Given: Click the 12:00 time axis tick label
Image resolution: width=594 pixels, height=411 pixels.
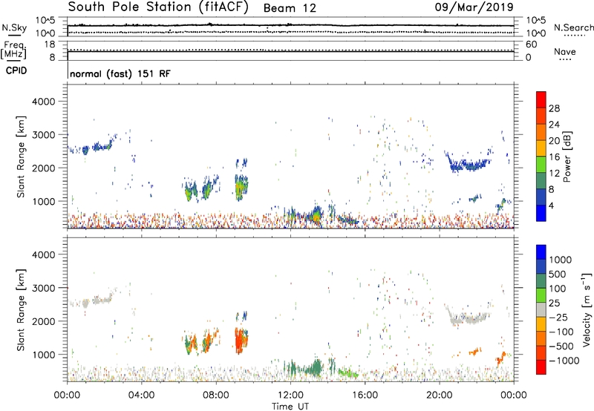Looking at the screenshot, I should click(290, 395).
